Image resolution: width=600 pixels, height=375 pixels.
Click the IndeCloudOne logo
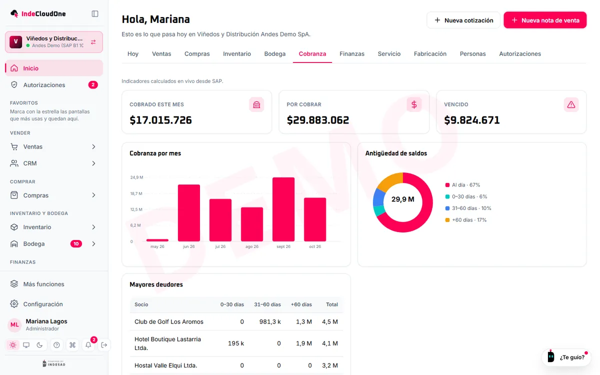click(38, 14)
